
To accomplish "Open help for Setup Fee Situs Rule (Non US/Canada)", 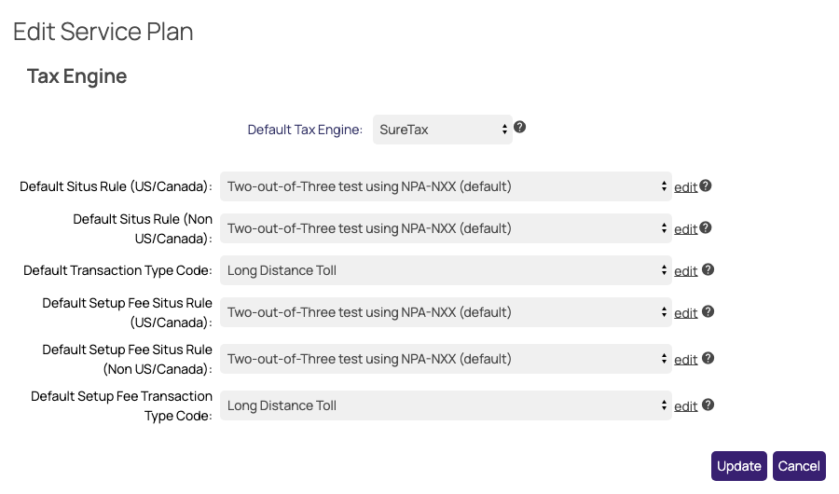I will 708,358.
